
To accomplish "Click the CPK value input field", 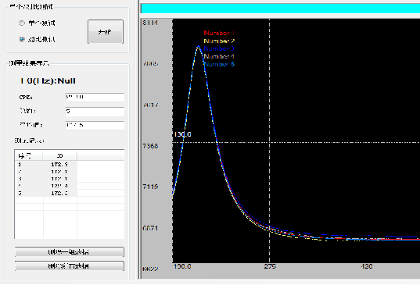I will 95,98.
